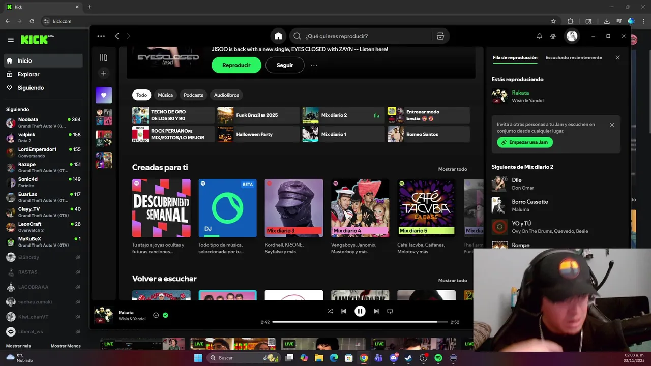Seek in the song progress bar
Screen dimensions: 651x366
[360, 322]
